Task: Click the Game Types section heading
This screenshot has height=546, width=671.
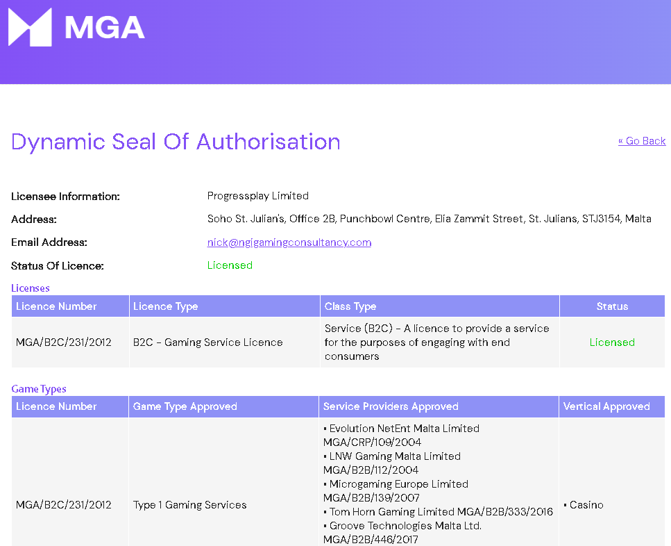Action: pyautogui.click(x=39, y=389)
